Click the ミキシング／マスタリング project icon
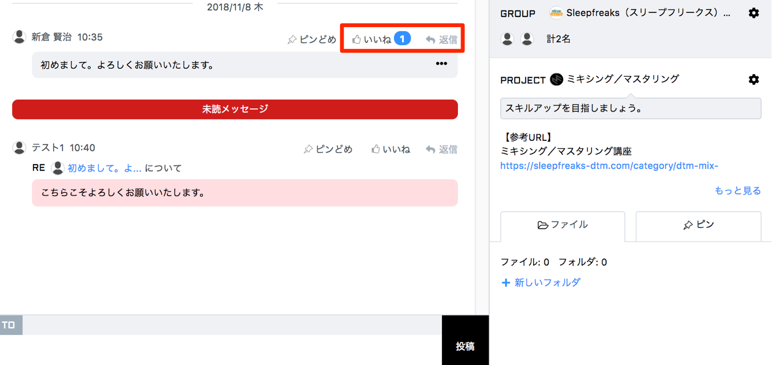772x365 pixels. (x=557, y=79)
